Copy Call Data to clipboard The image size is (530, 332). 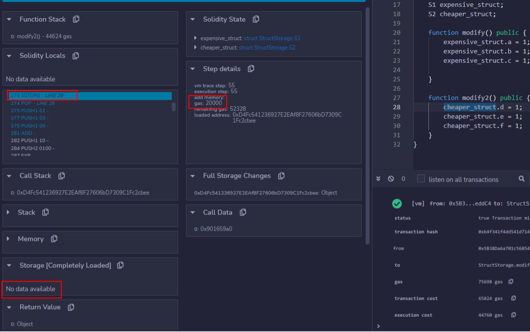click(x=243, y=212)
